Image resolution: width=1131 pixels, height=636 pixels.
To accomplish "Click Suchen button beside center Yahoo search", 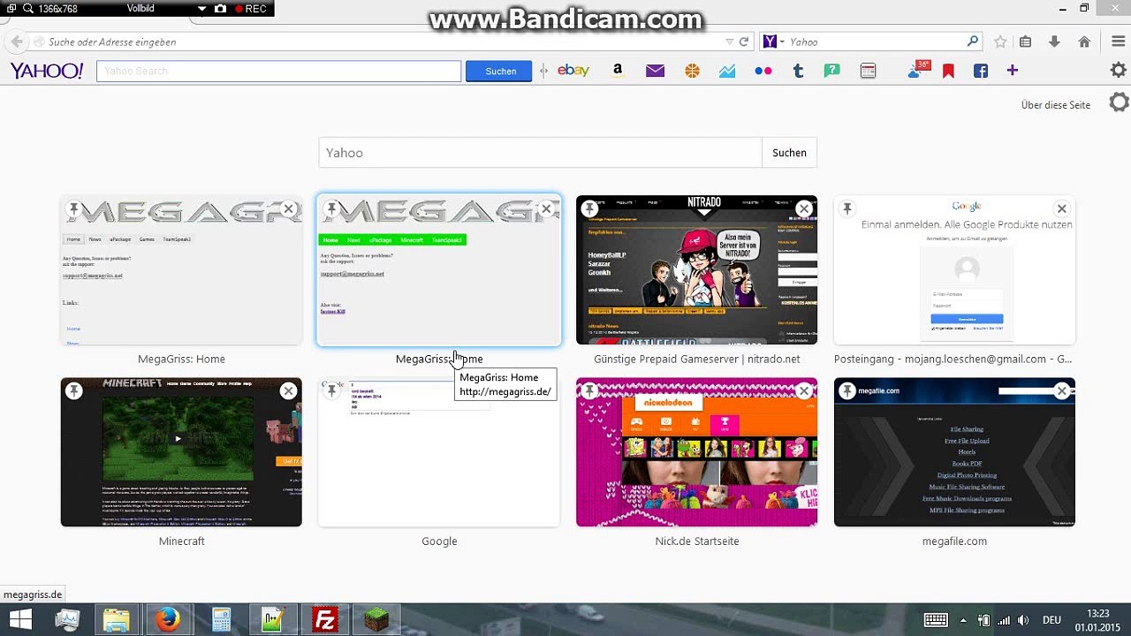I will [x=789, y=153].
